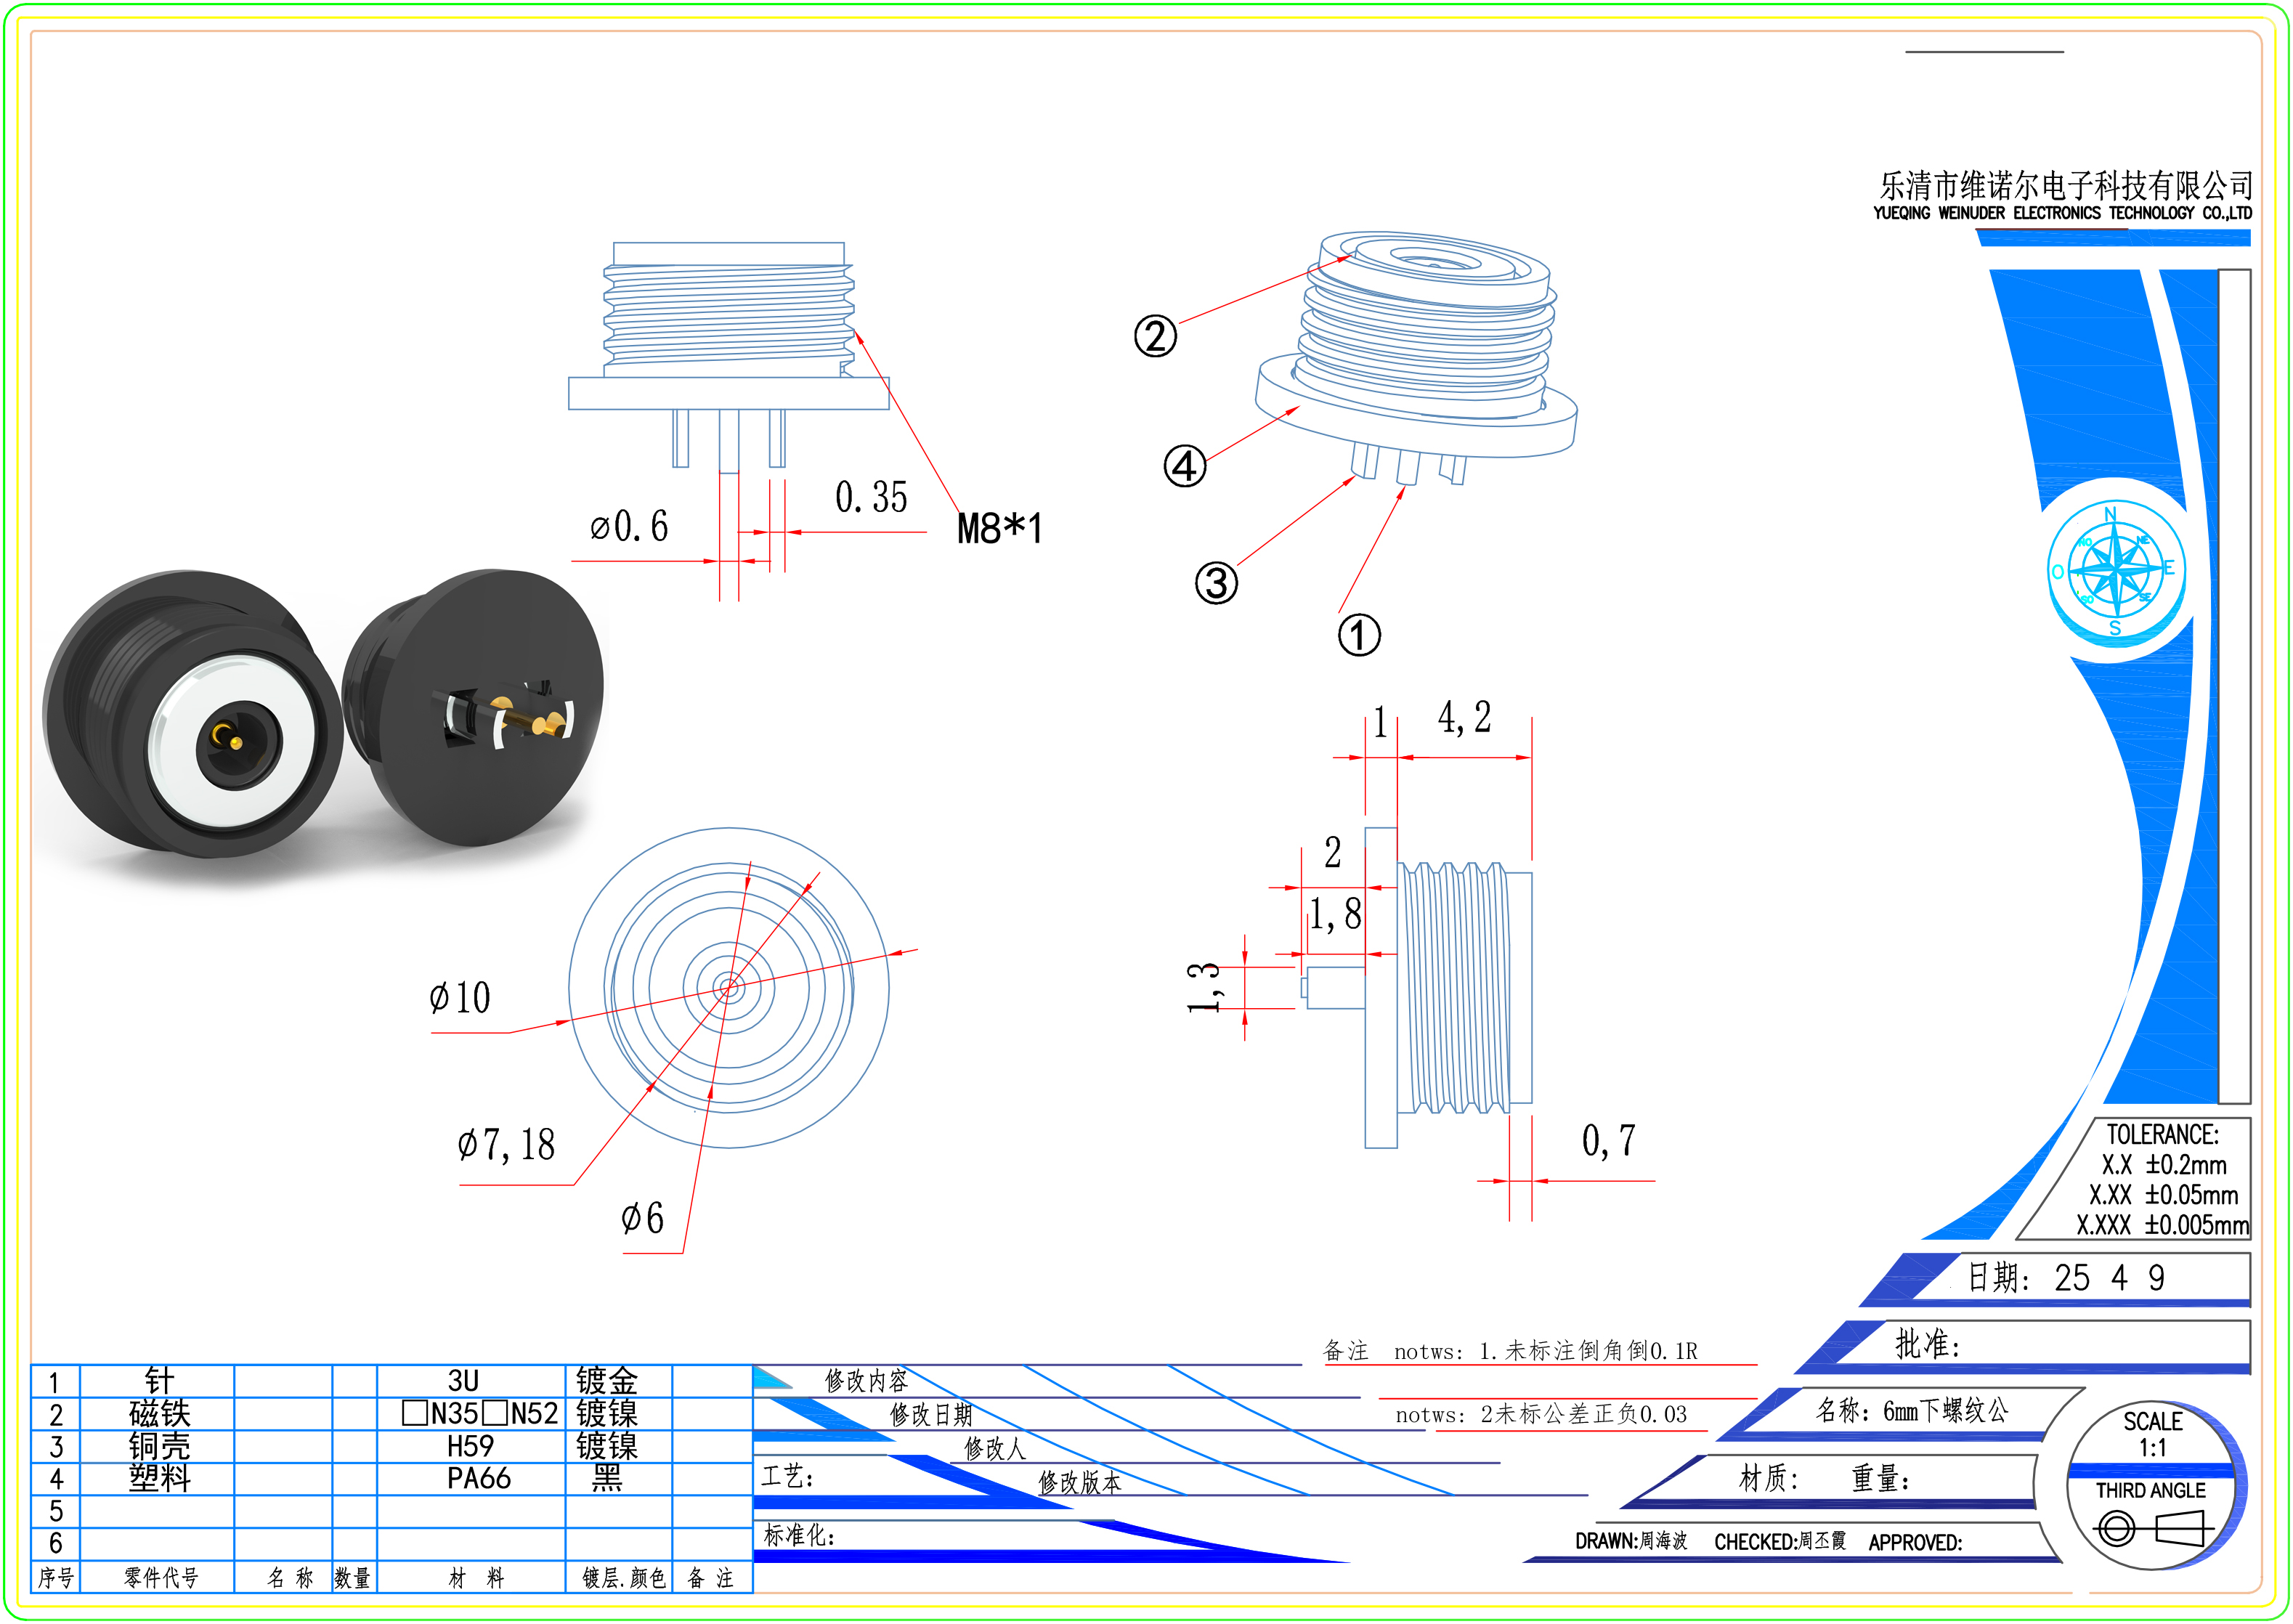Select balloon number 3 callout
The height and width of the screenshot is (1624, 2293).
click(x=1216, y=583)
